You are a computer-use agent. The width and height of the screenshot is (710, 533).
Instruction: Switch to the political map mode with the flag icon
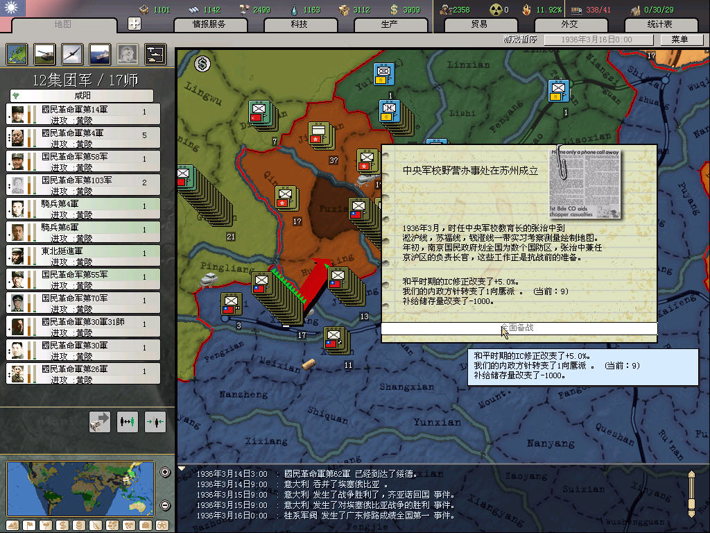(x=29, y=525)
